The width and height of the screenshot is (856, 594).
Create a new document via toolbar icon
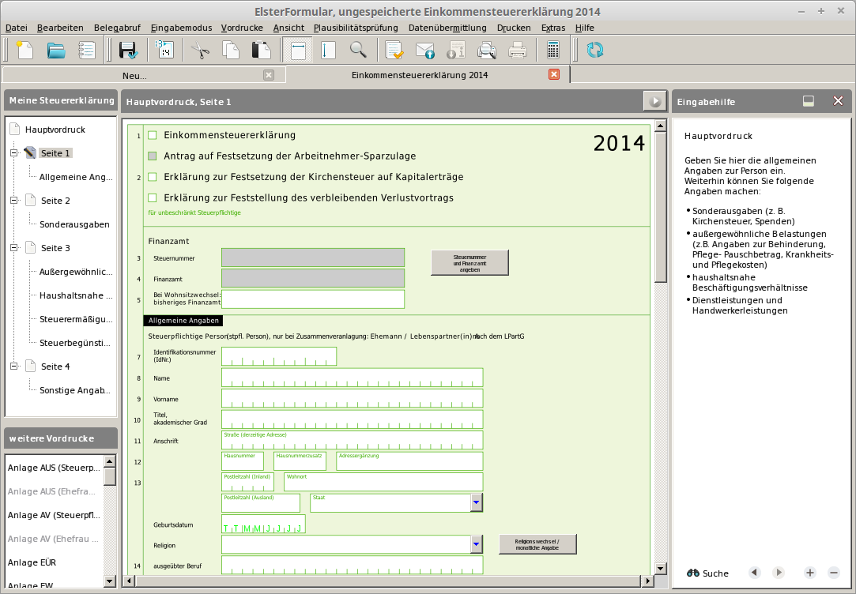[x=25, y=51]
